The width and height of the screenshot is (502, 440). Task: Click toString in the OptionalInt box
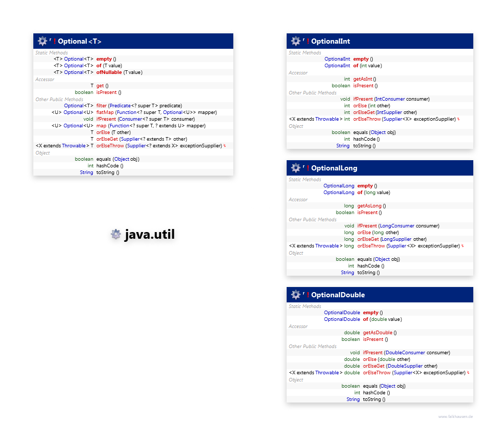click(362, 146)
